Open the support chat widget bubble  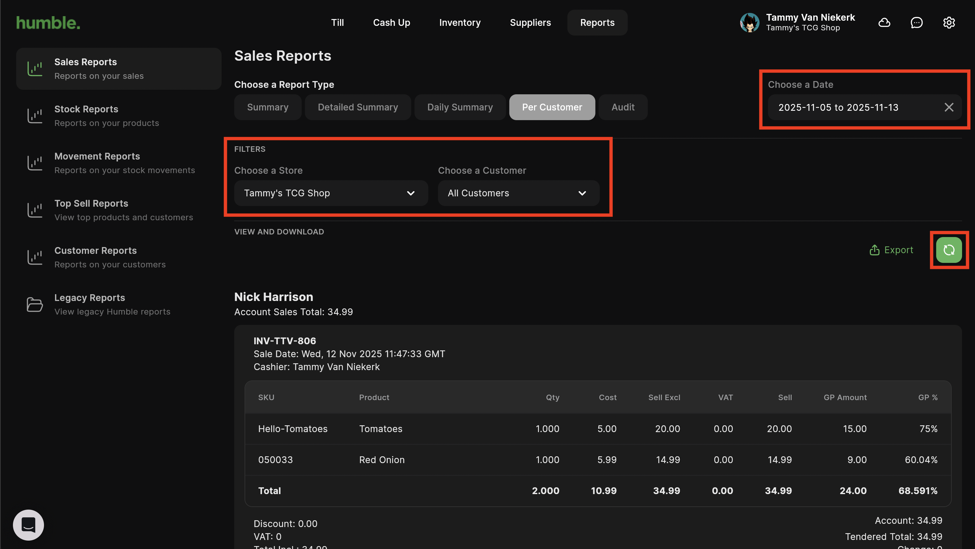click(28, 525)
